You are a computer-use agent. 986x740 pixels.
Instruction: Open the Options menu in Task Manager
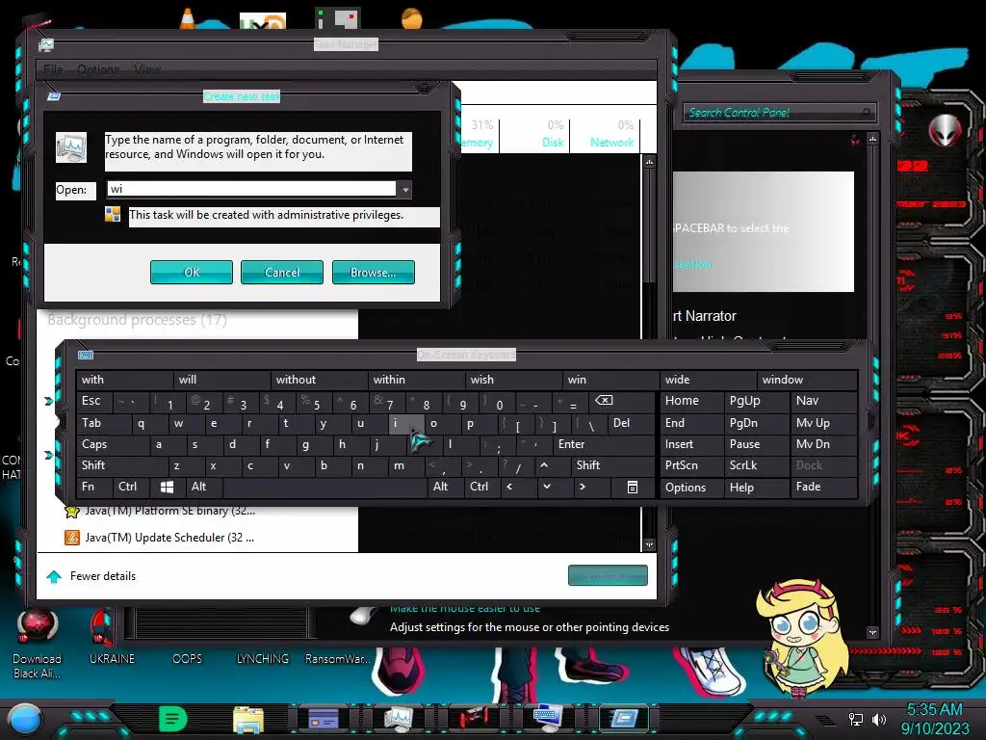pos(98,69)
